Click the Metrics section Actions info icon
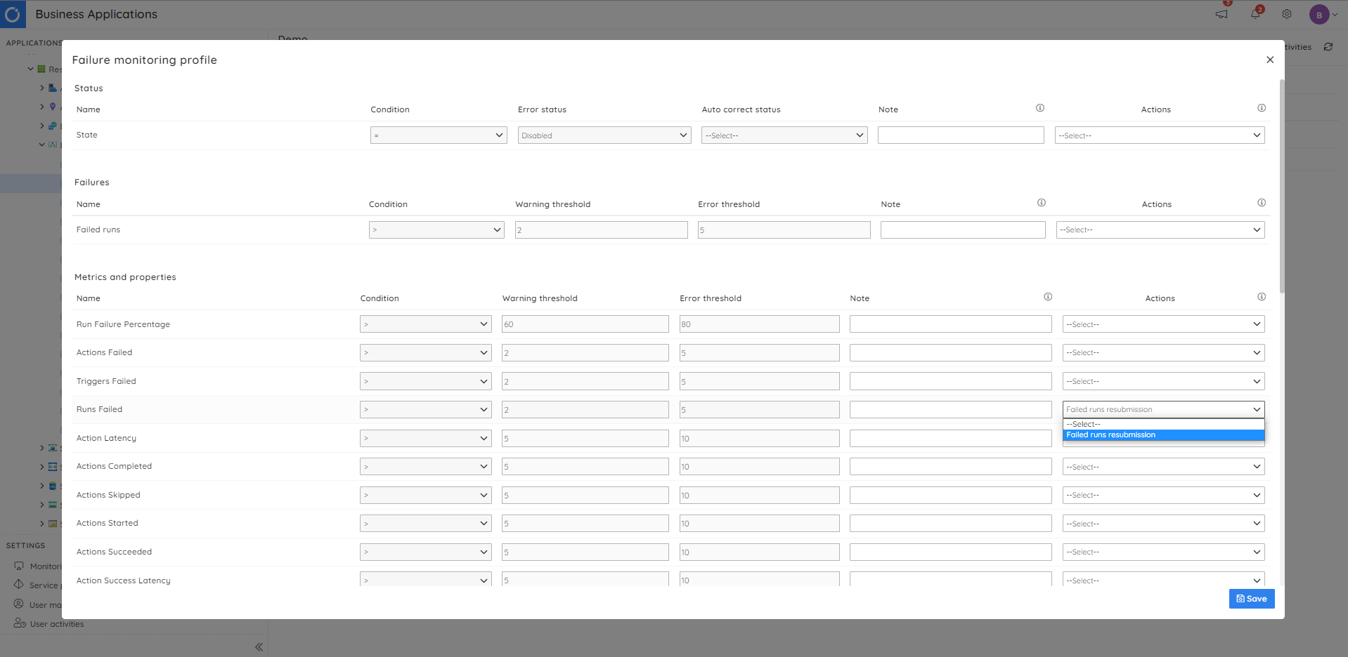Viewport: 1348px width, 657px height. pyautogui.click(x=1262, y=297)
